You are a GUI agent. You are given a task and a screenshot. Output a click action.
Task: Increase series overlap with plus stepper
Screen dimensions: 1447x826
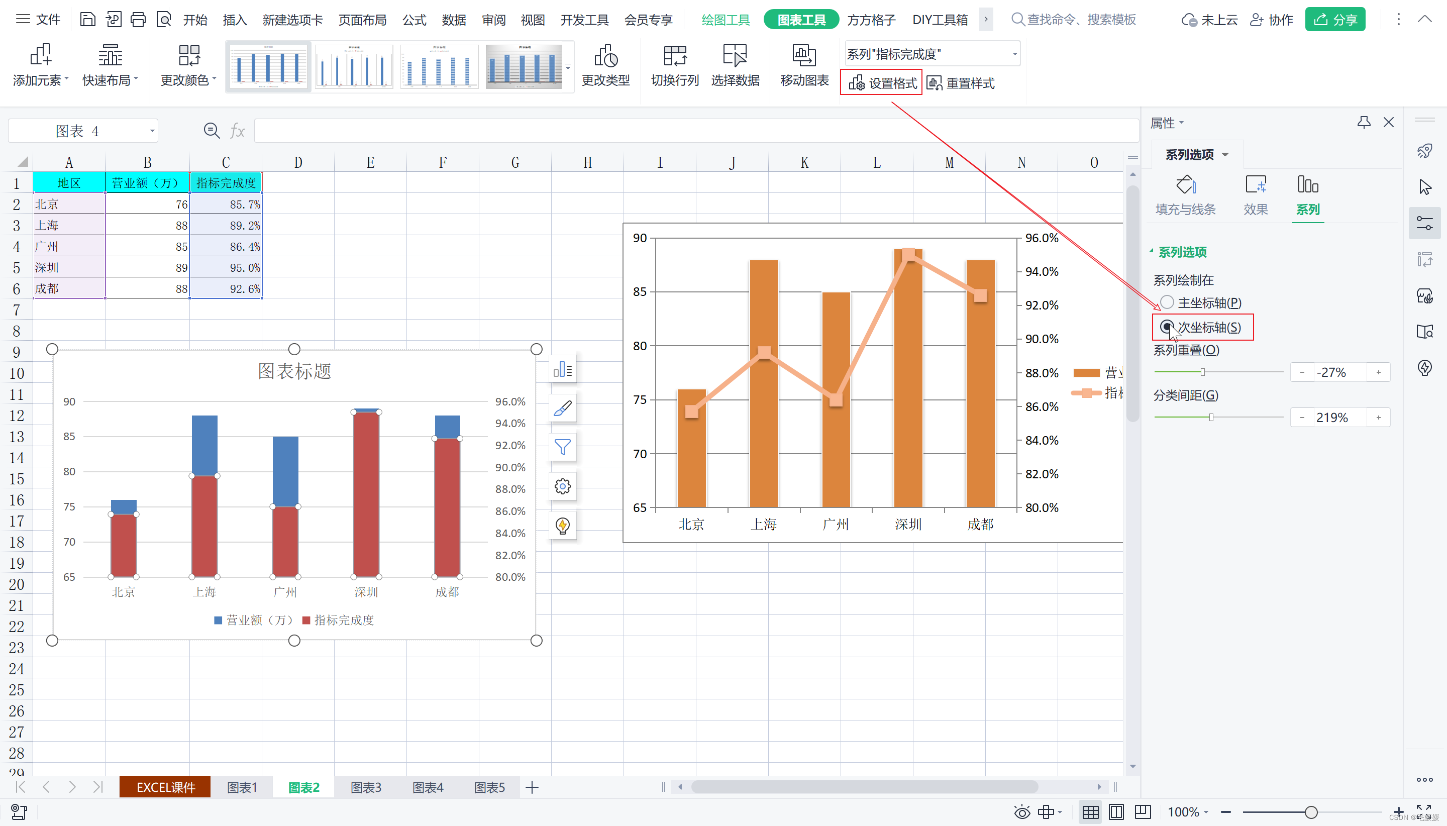pyautogui.click(x=1378, y=372)
